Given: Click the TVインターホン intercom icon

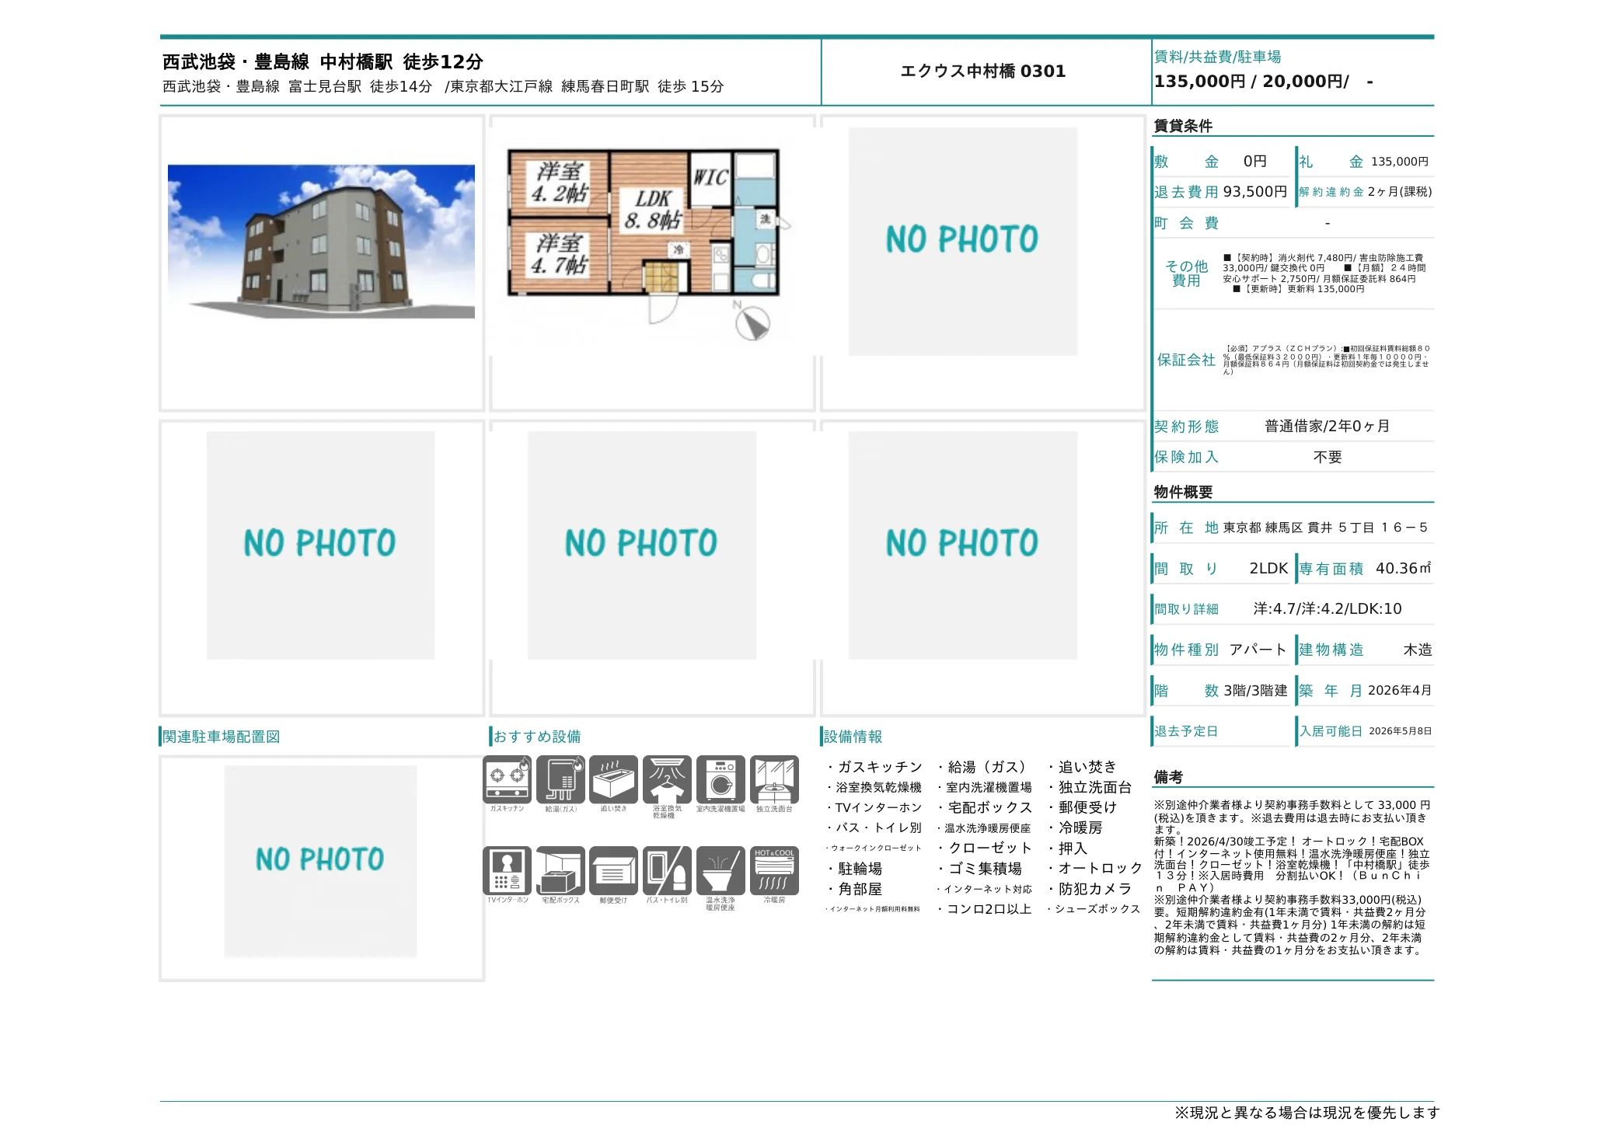Looking at the screenshot, I should (507, 870).
